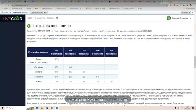Click Алмаз's 5-е поколение 3% cell
196x110 pixels.
click(x=111, y=82)
